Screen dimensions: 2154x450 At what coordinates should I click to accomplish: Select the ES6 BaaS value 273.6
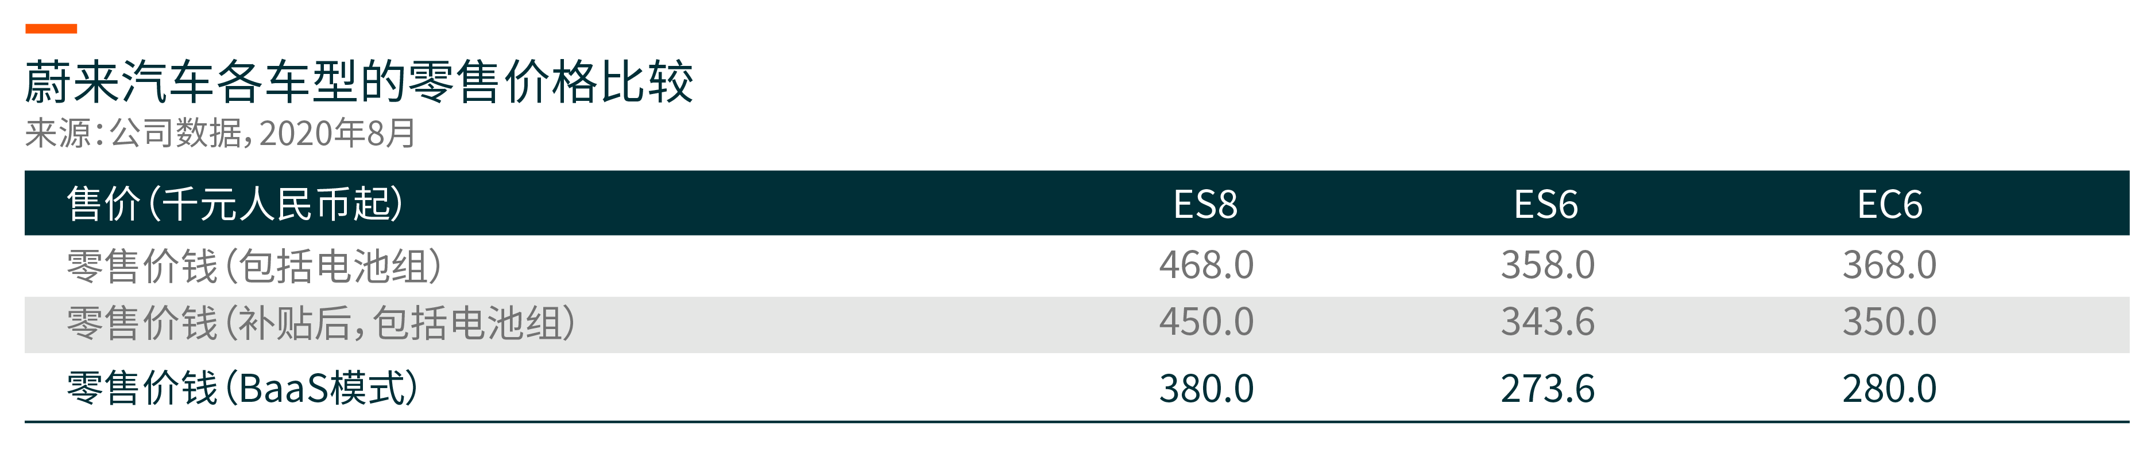coord(1548,389)
